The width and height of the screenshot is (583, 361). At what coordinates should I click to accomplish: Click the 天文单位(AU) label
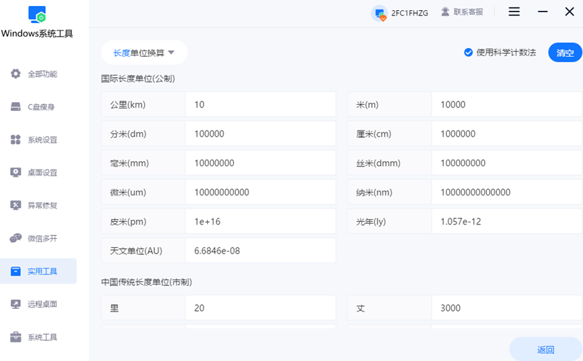coord(136,251)
